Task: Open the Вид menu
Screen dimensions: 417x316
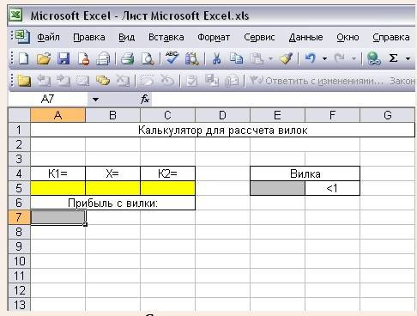Action: point(126,37)
